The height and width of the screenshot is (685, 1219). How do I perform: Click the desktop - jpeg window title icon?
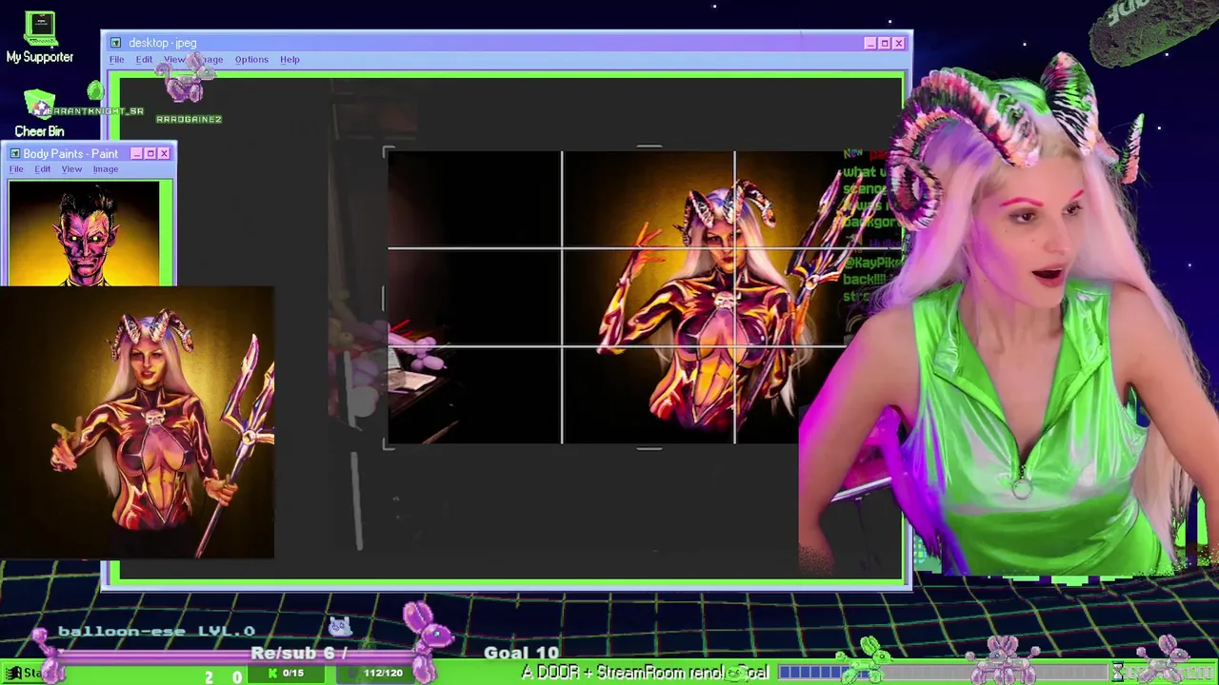pyautogui.click(x=115, y=43)
